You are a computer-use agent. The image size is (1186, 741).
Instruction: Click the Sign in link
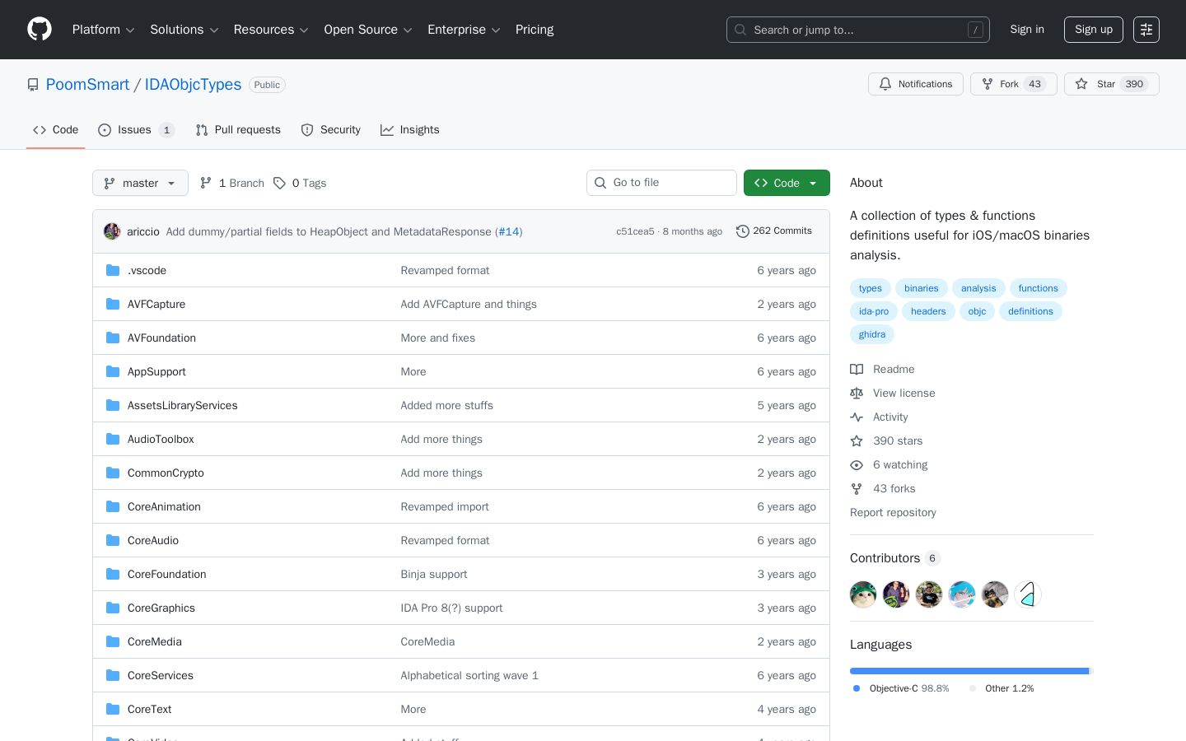pos(1027,30)
